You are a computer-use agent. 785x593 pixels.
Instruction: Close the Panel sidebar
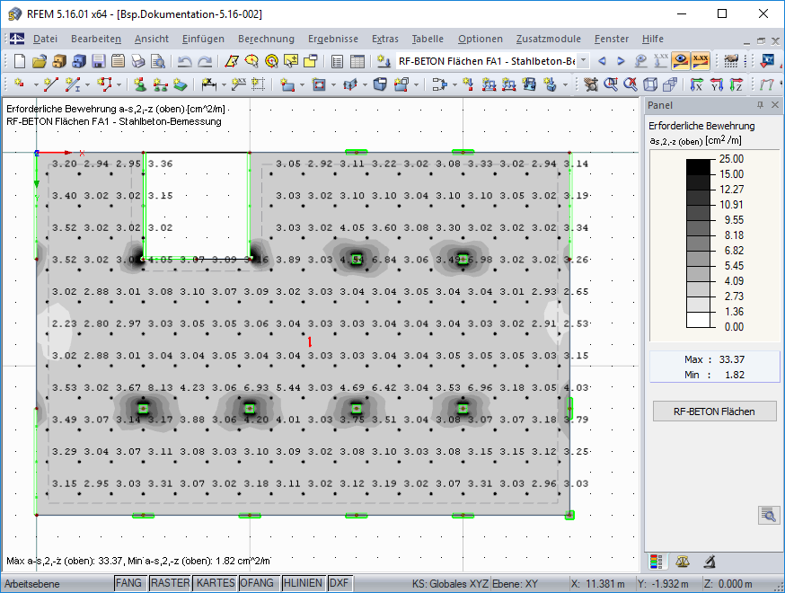775,105
